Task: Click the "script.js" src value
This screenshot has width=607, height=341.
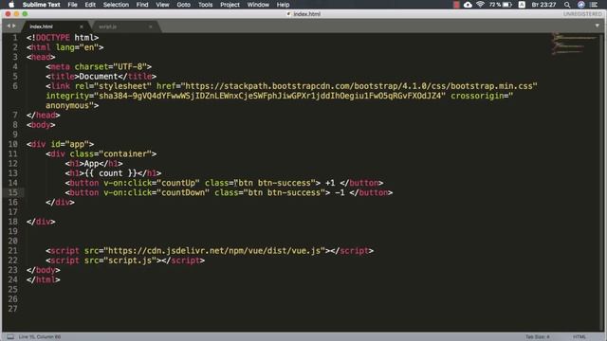Action: (x=130, y=260)
